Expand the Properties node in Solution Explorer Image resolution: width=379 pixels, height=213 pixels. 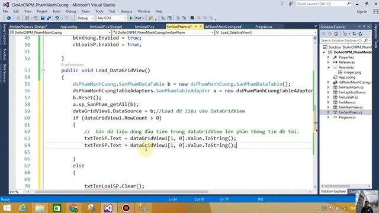(x=328, y=57)
